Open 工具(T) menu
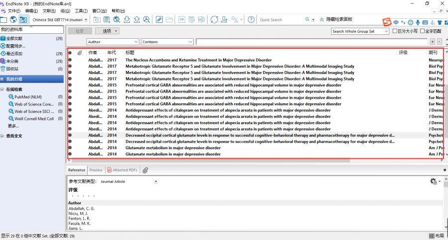 pyautogui.click(x=81, y=11)
